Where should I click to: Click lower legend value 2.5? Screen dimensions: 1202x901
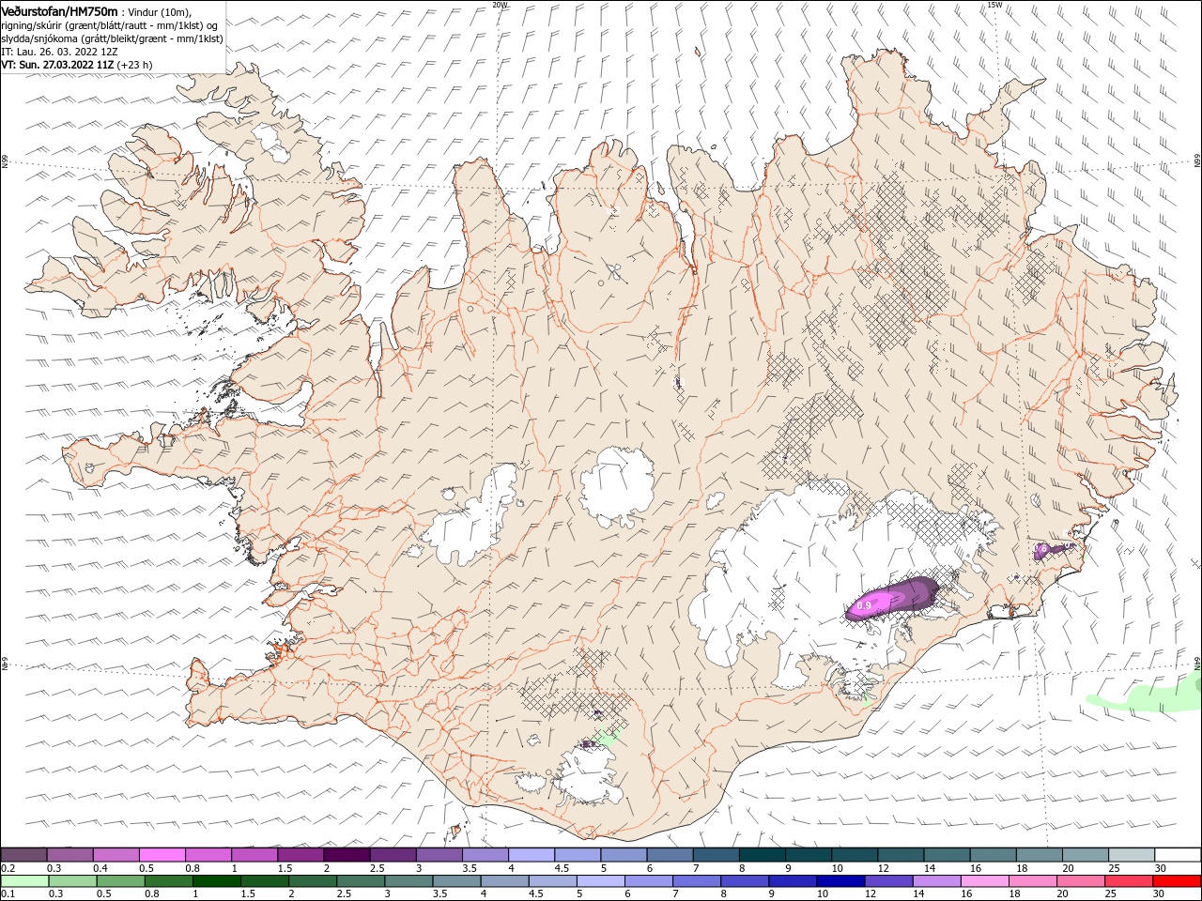pyautogui.click(x=345, y=894)
